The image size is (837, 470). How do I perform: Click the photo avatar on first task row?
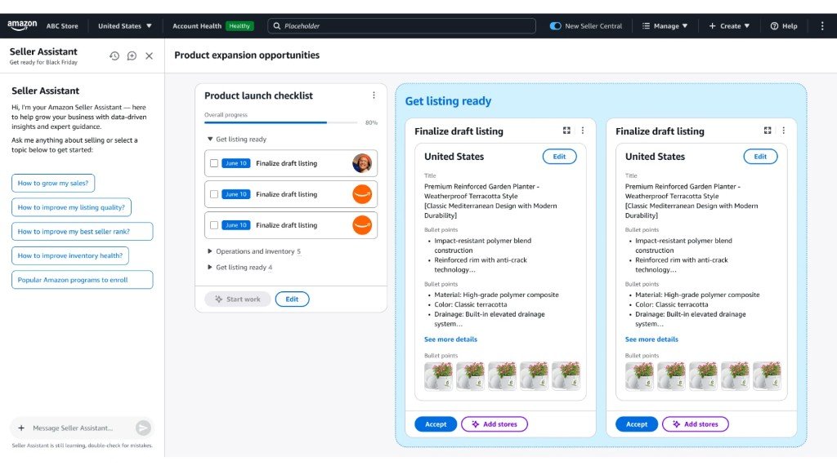pyautogui.click(x=362, y=163)
